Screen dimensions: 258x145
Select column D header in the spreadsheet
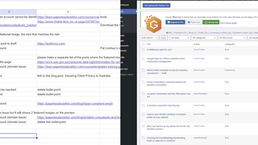click(x=68, y=12)
